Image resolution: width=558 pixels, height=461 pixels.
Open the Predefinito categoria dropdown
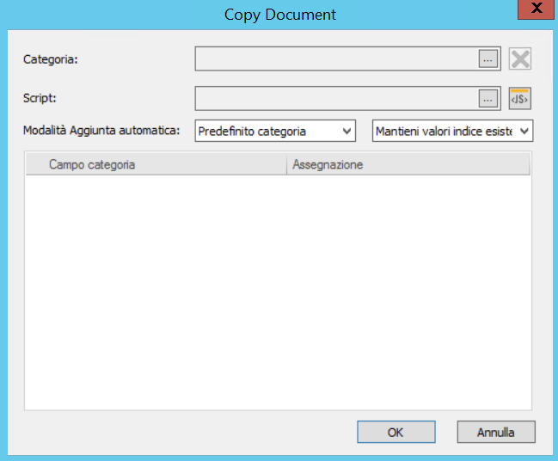click(275, 132)
